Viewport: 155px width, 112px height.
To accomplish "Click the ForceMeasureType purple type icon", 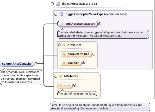I will click(58, 4).
